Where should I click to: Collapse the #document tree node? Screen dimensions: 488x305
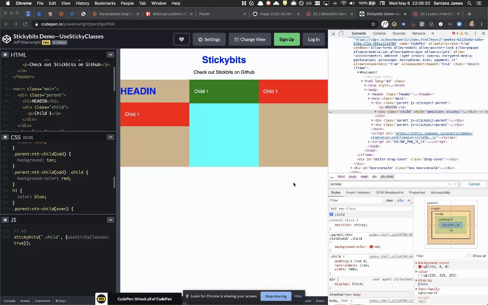pyautogui.click(x=358, y=72)
